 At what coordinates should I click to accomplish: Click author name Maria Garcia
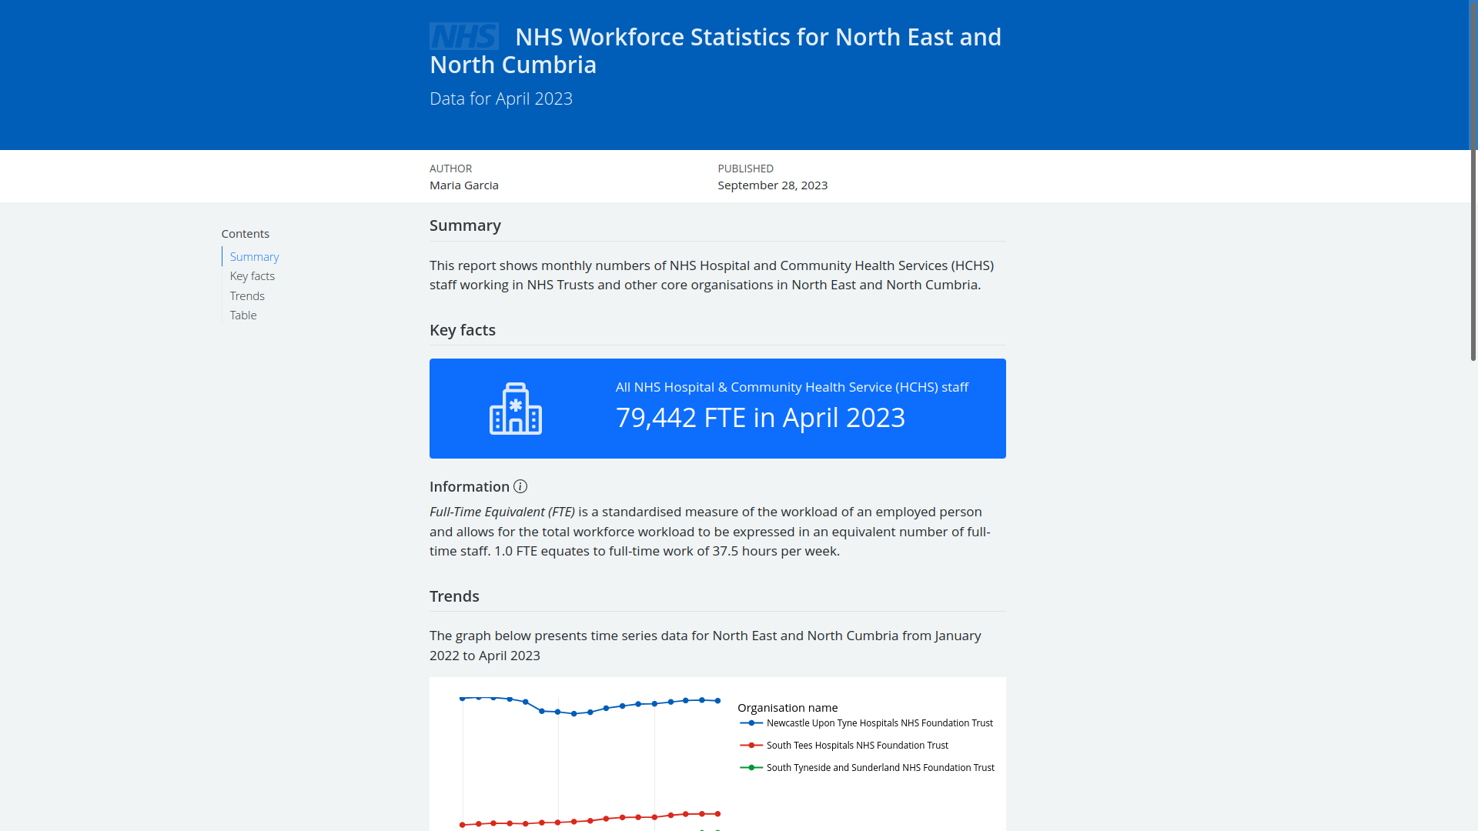point(463,185)
